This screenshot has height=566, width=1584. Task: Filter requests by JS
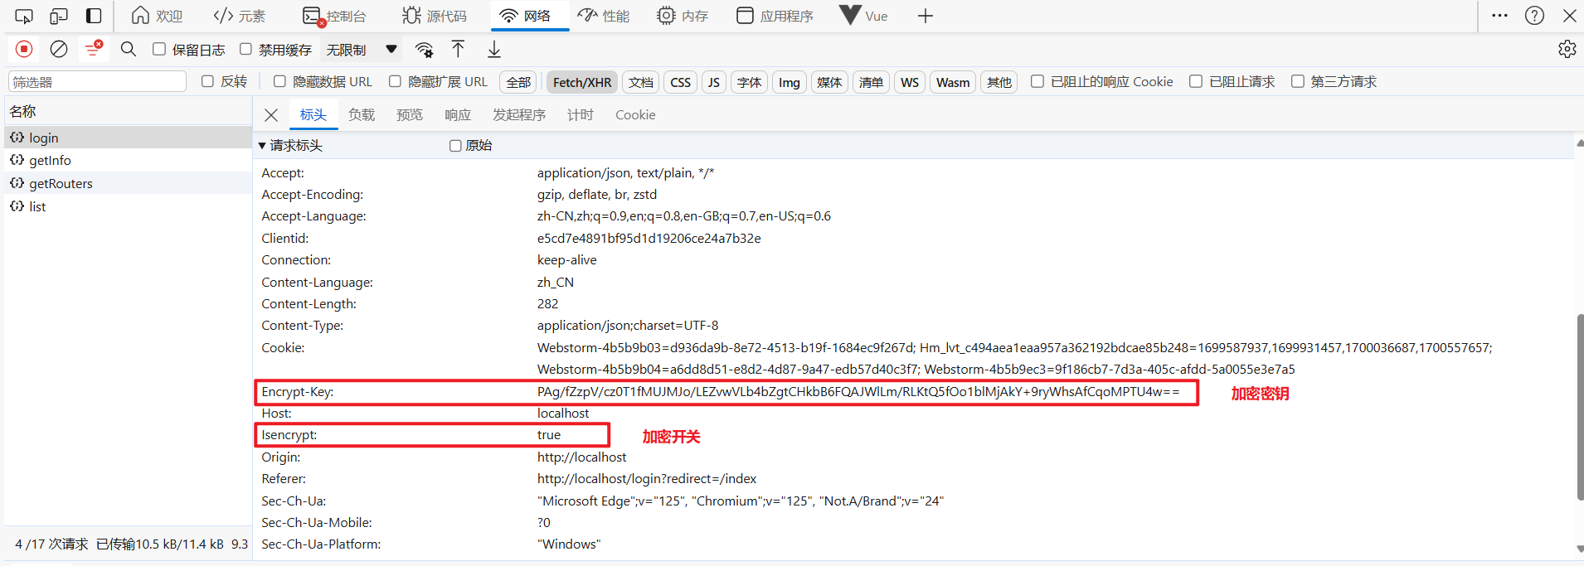[x=713, y=82]
